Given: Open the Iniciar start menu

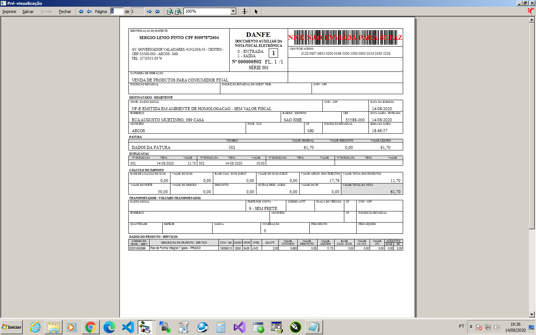Looking at the screenshot, I should (12, 327).
